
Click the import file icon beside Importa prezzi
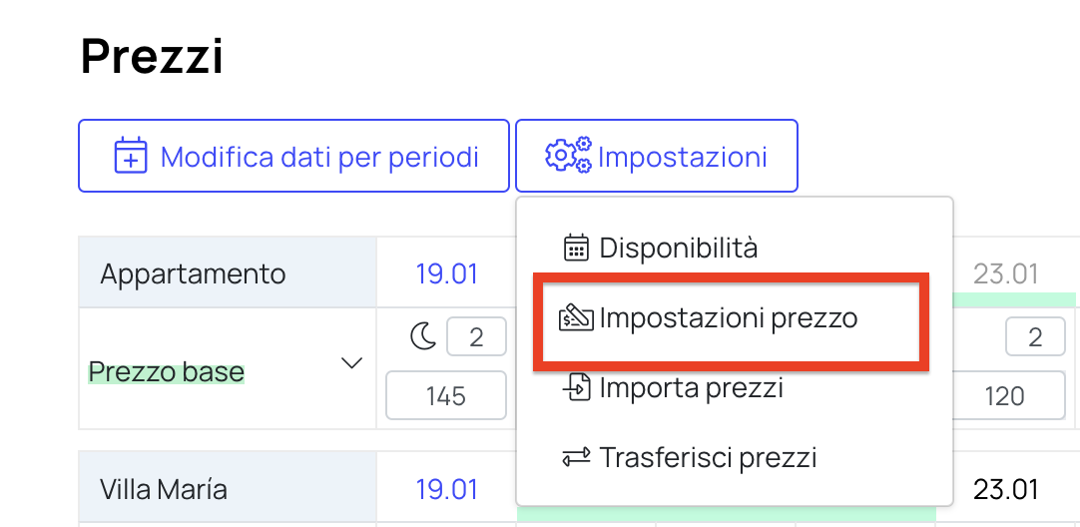click(x=576, y=388)
